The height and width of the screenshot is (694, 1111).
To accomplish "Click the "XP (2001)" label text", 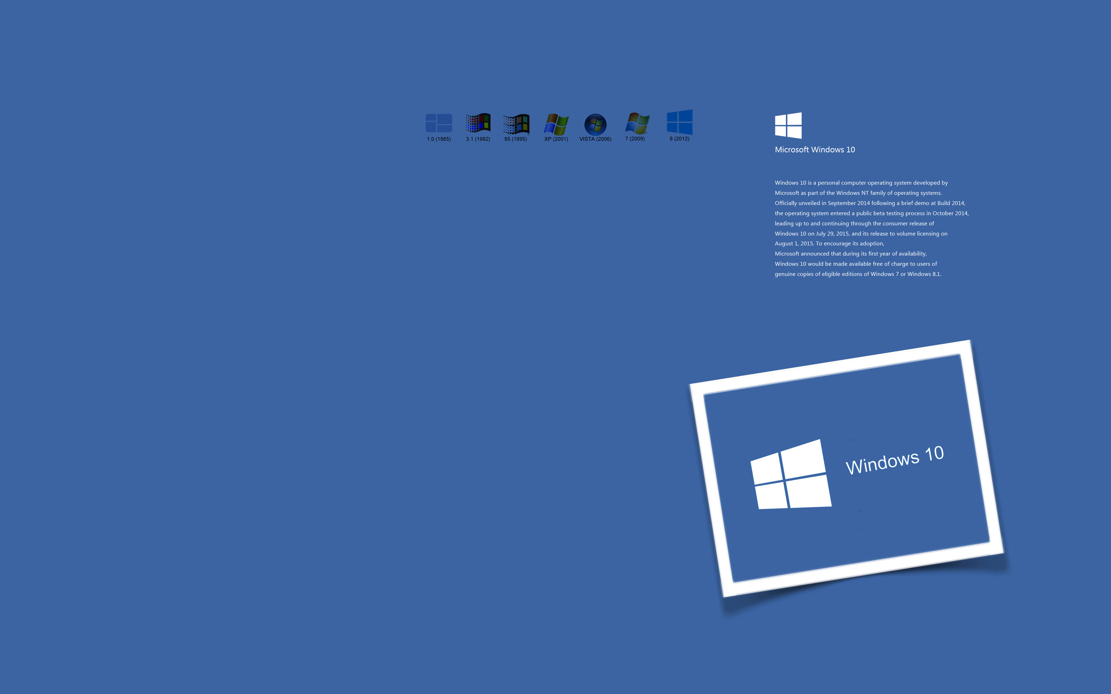I will click(556, 139).
